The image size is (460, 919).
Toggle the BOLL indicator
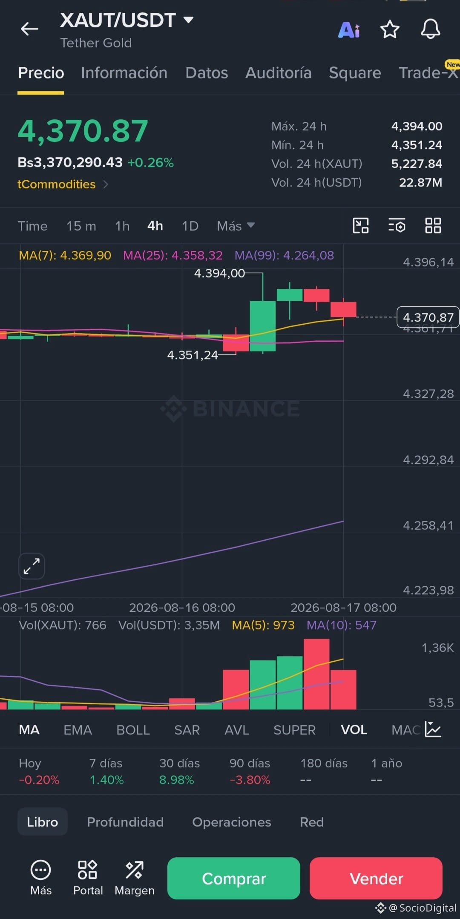coord(133,730)
